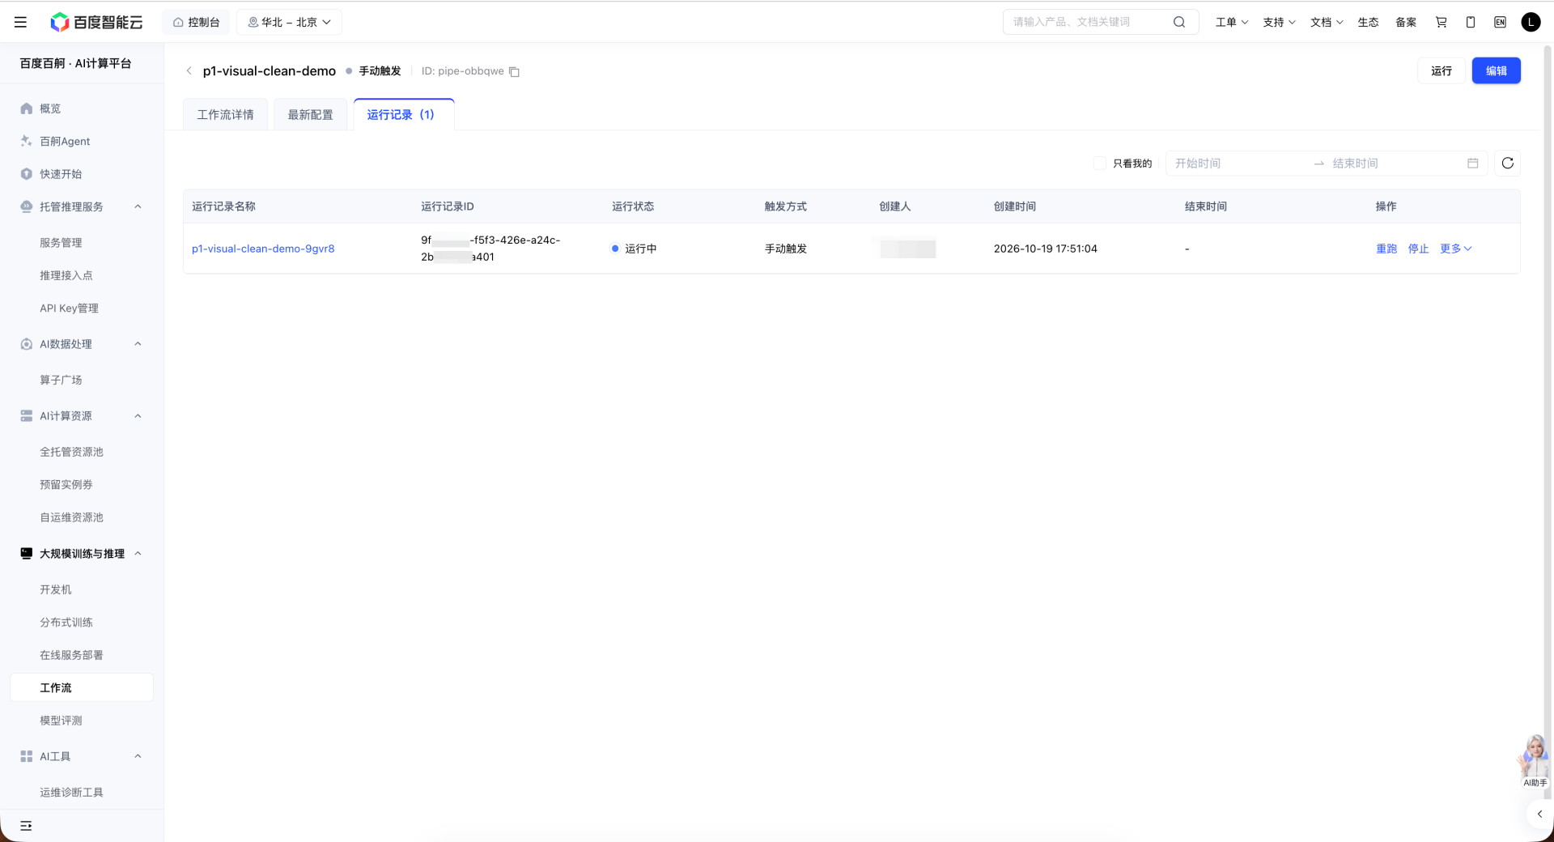
Task: Collapse the 托管推理服务 section
Action: (x=138, y=206)
